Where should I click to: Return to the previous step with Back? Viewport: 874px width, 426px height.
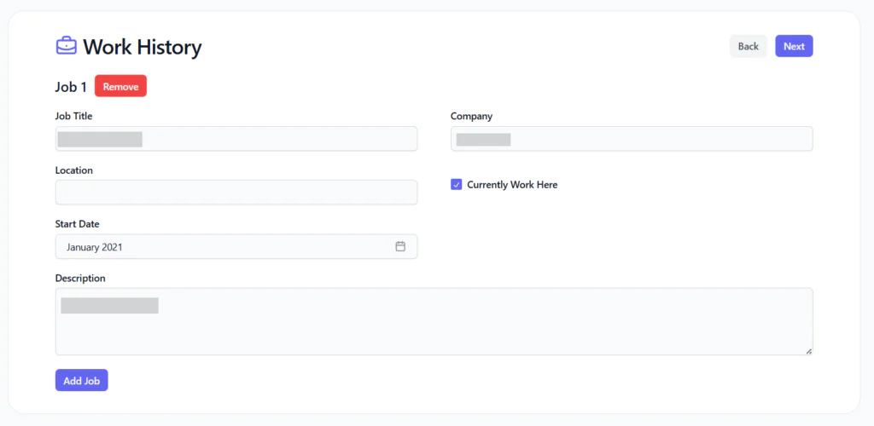(748, 46)
